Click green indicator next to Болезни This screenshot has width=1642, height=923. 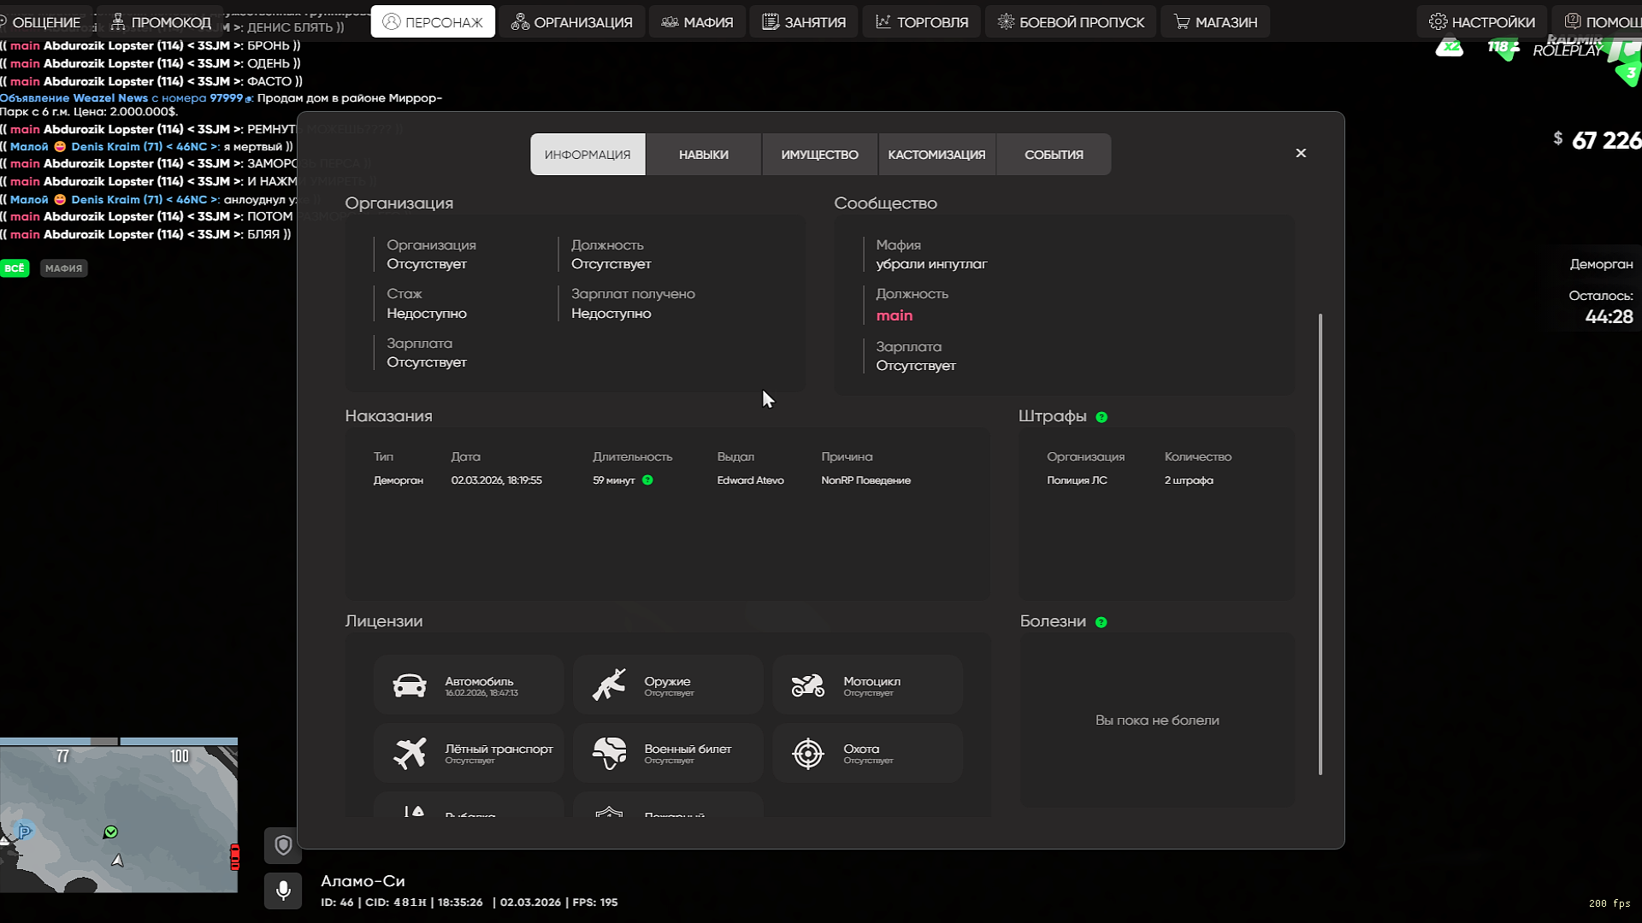coord(1102,622)
